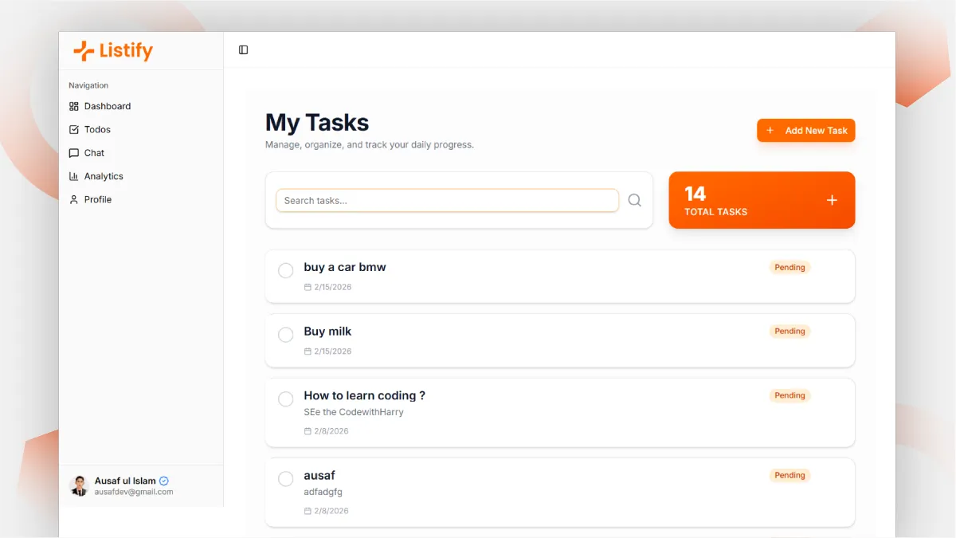This screenshot has width=956, height=538.
Task: Click the 2/8/2026 date on How to learn coding
Action: (331, 431)
